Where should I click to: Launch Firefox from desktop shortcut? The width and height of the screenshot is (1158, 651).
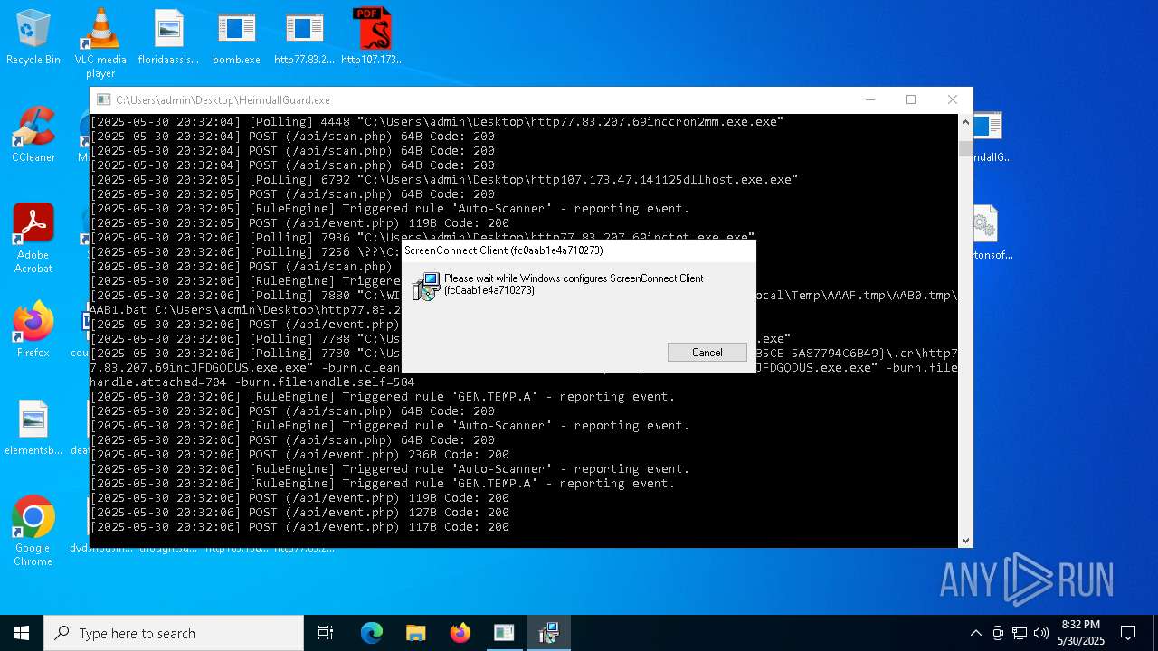click(33, 330)
